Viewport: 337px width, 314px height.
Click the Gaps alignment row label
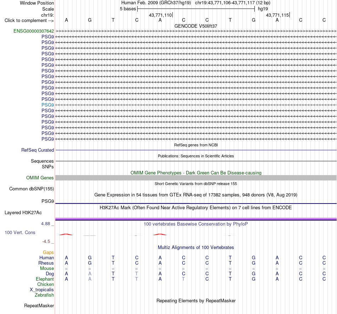[x=48, y=253]
